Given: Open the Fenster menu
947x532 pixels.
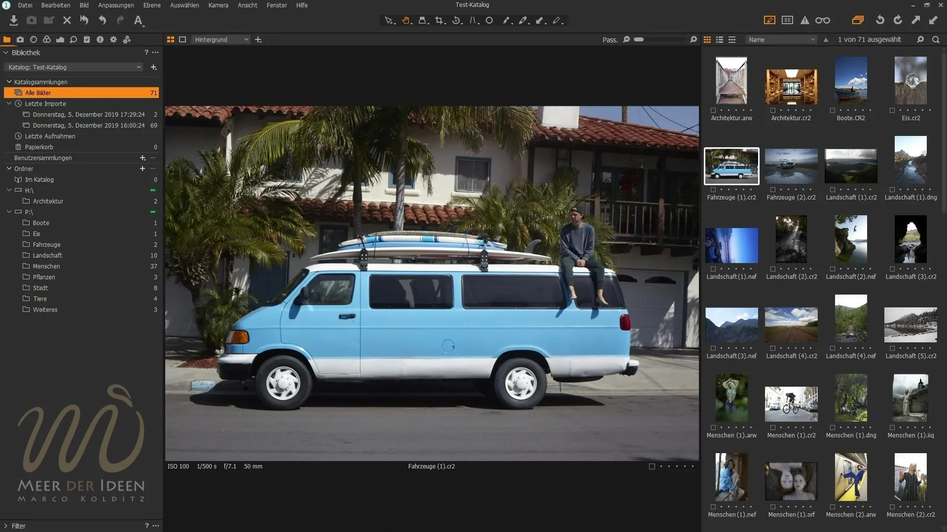Looking at the screenshot, I should [x=277, y=5].
